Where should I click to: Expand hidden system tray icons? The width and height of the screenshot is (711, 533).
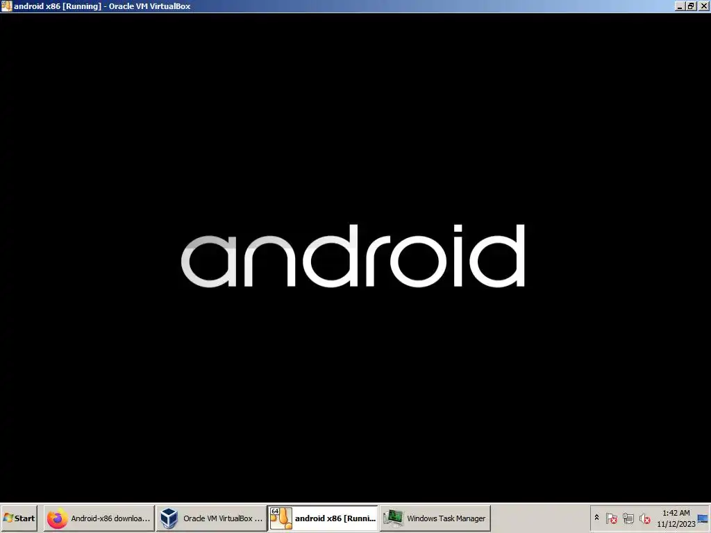click(x=596, y=518)
